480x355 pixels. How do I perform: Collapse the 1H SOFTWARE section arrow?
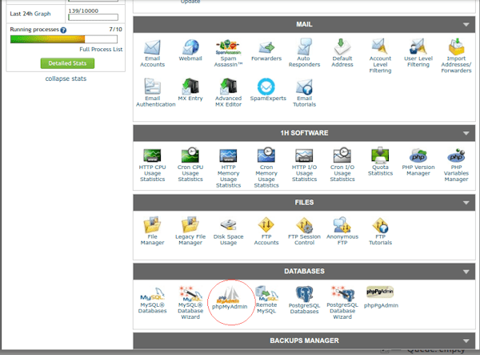point(466,133)
